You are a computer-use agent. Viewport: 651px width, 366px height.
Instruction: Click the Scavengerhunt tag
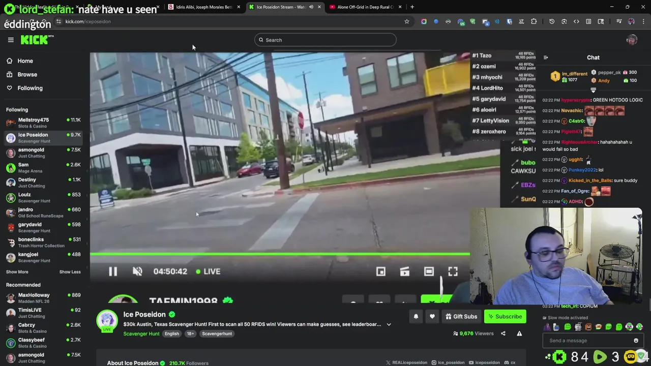point(217,333)
